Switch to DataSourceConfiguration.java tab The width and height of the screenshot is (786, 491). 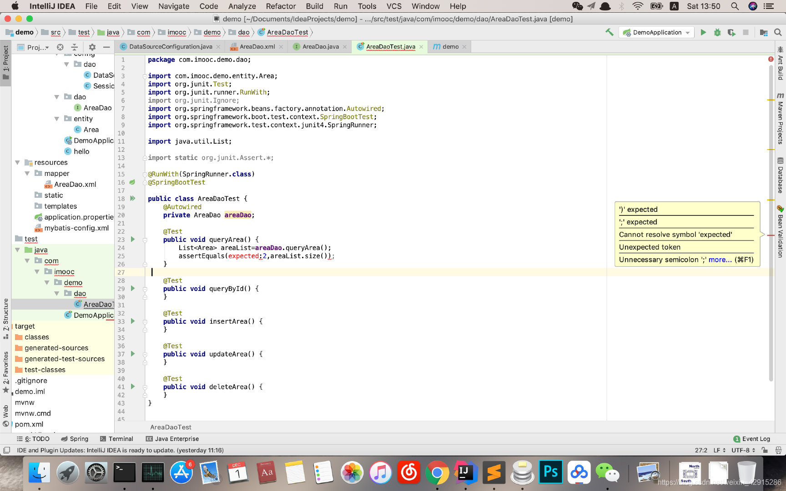[x=171, y=46]
